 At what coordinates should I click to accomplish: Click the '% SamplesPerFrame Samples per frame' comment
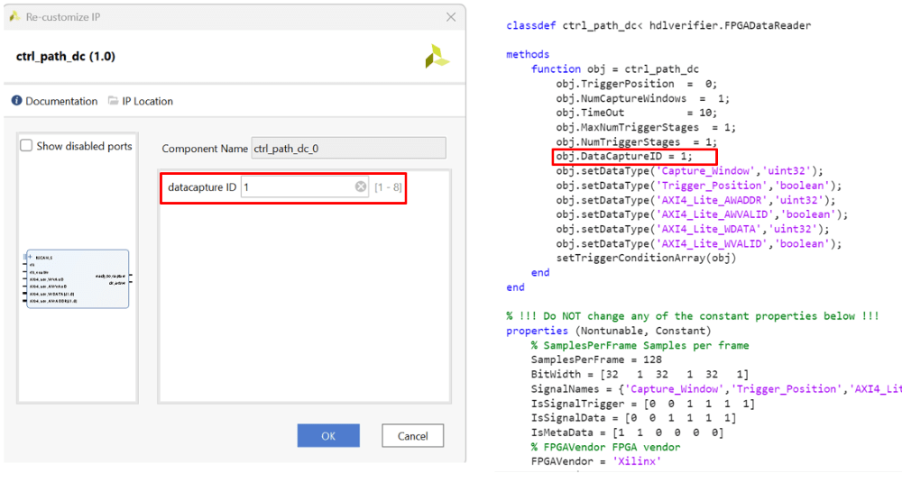tap(640, 345)
